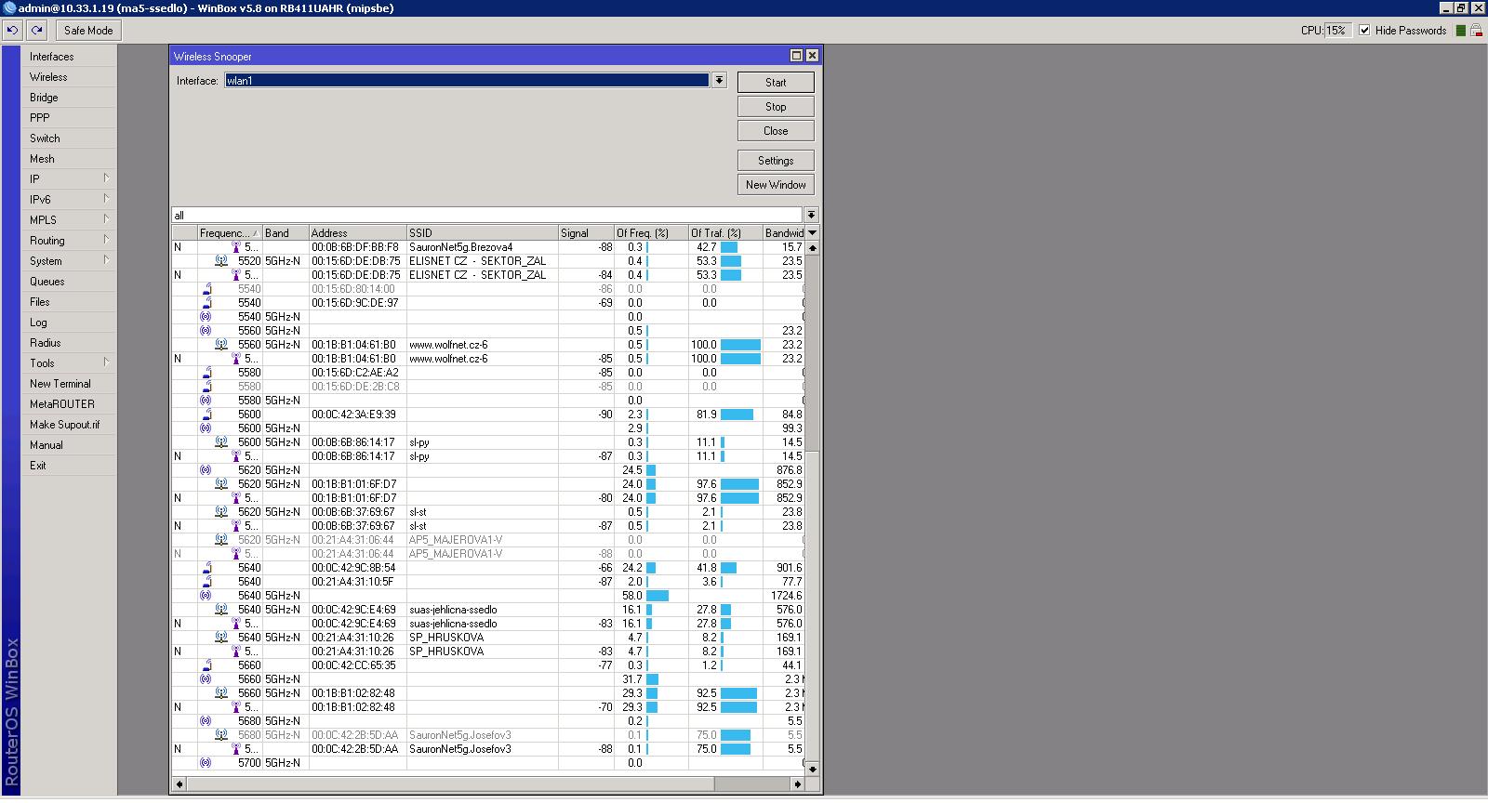The height and width of the screenshot is (803, 1488).
Task: Click network icon of 5640 SP_HRUSKOVA row
Action: tap(221, 638)
